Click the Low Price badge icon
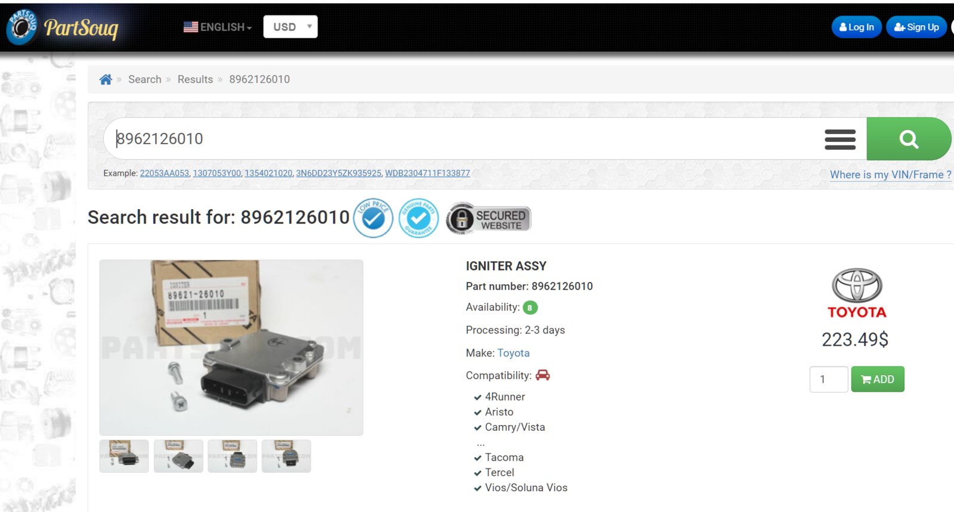The height and width of the screenshot is (512, 954). coord(373,218)
